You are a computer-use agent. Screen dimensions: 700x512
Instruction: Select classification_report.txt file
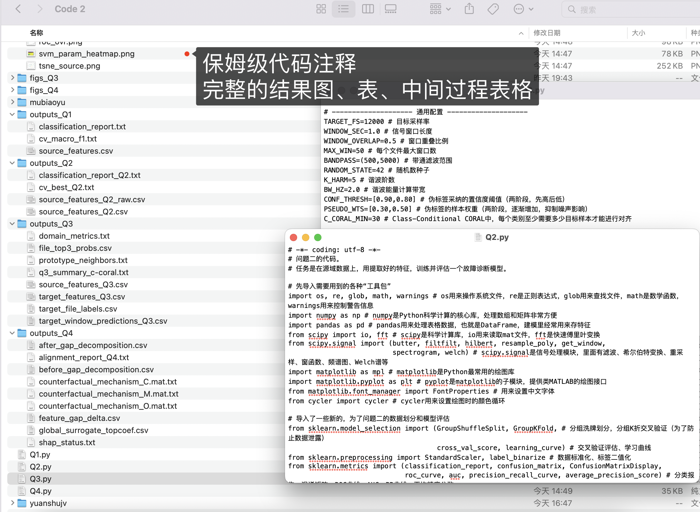pos(82,126)
